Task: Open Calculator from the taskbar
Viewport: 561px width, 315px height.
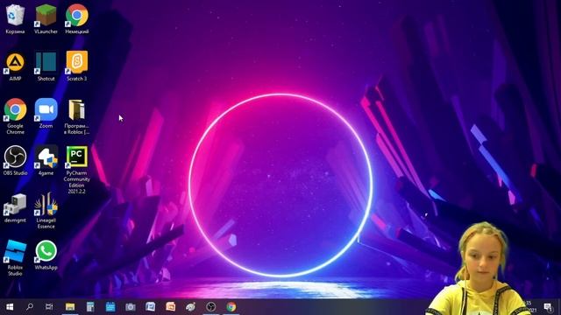Action: [x=90, y=307]
